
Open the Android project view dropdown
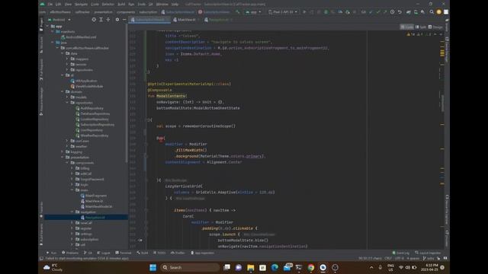click(59, 20)
